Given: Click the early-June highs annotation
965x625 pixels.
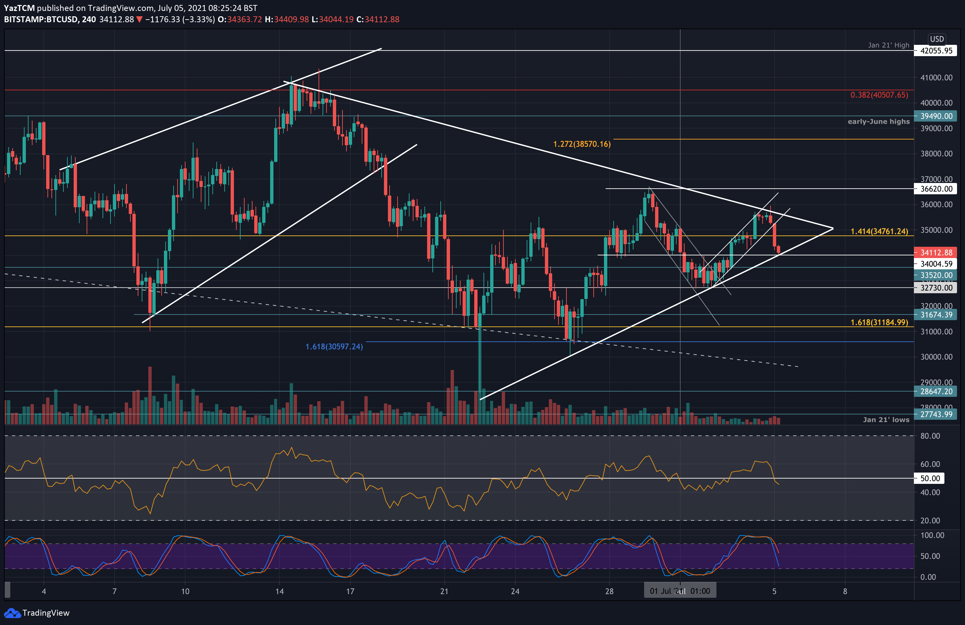Looking at the screenshot, I should (x=879, y=121).
